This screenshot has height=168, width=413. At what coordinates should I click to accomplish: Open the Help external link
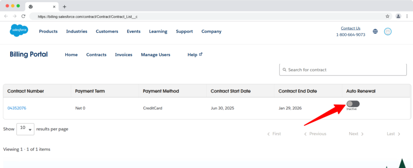pos(195,55)
